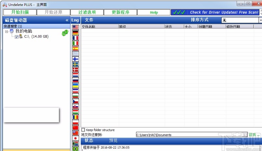
Task: Open the Help button
Action: [154, 12]
